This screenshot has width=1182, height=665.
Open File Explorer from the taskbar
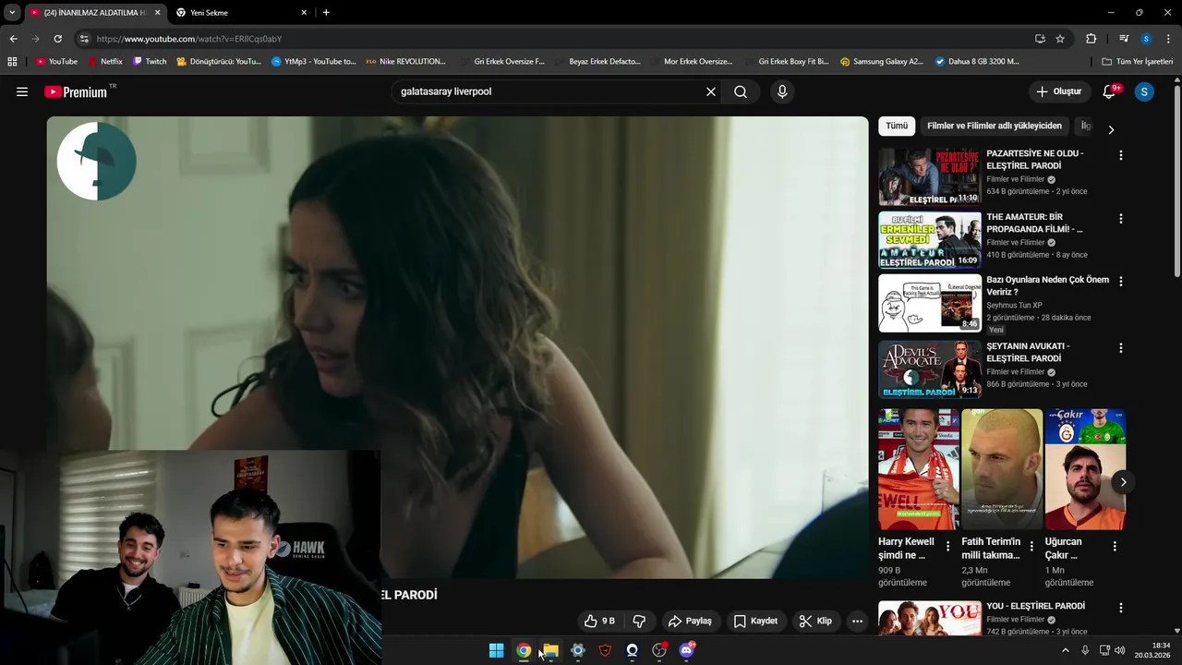tap(550, 650)
